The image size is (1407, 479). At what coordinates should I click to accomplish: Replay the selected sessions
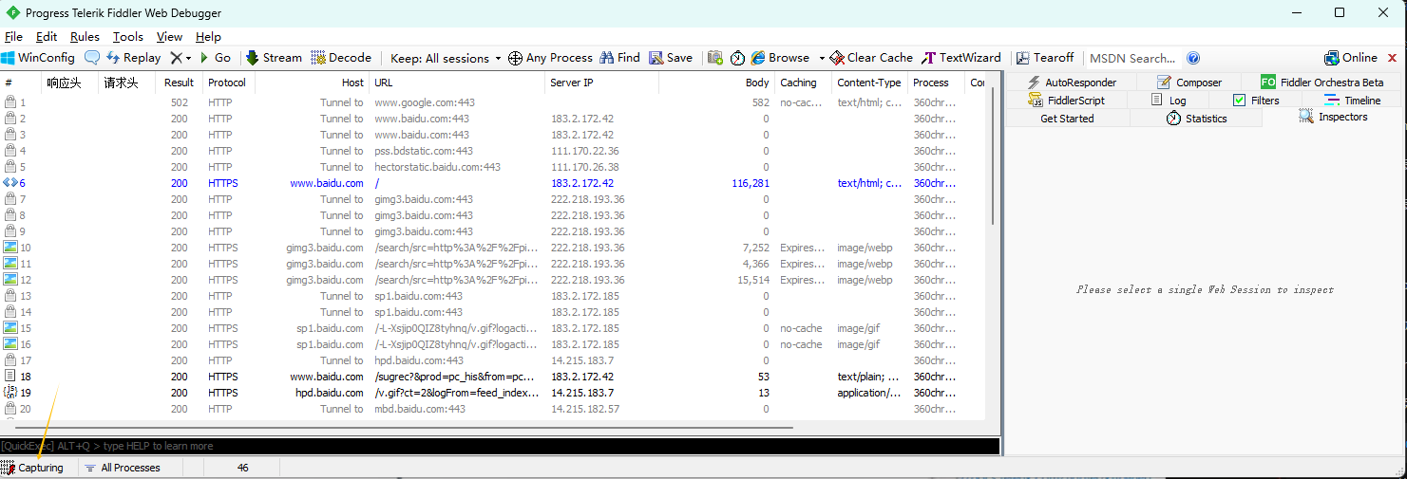click(134, 58)
